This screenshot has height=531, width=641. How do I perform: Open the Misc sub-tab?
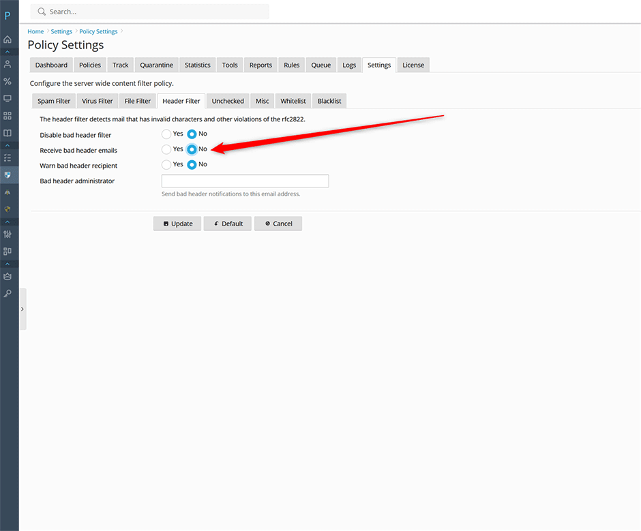pyautogui.click(x=263, y=101)
